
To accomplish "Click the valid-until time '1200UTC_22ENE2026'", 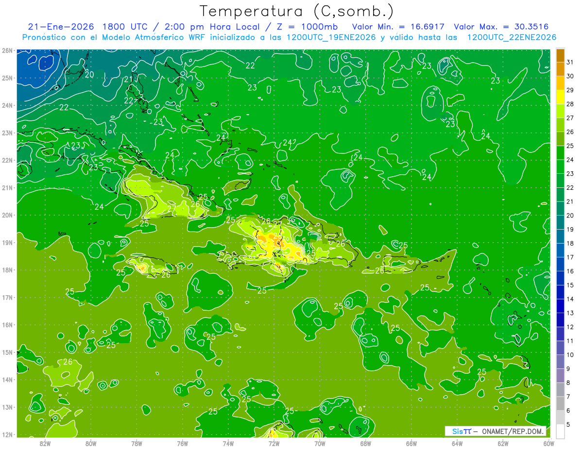I will pyautogui.click(x=512, y=37).
